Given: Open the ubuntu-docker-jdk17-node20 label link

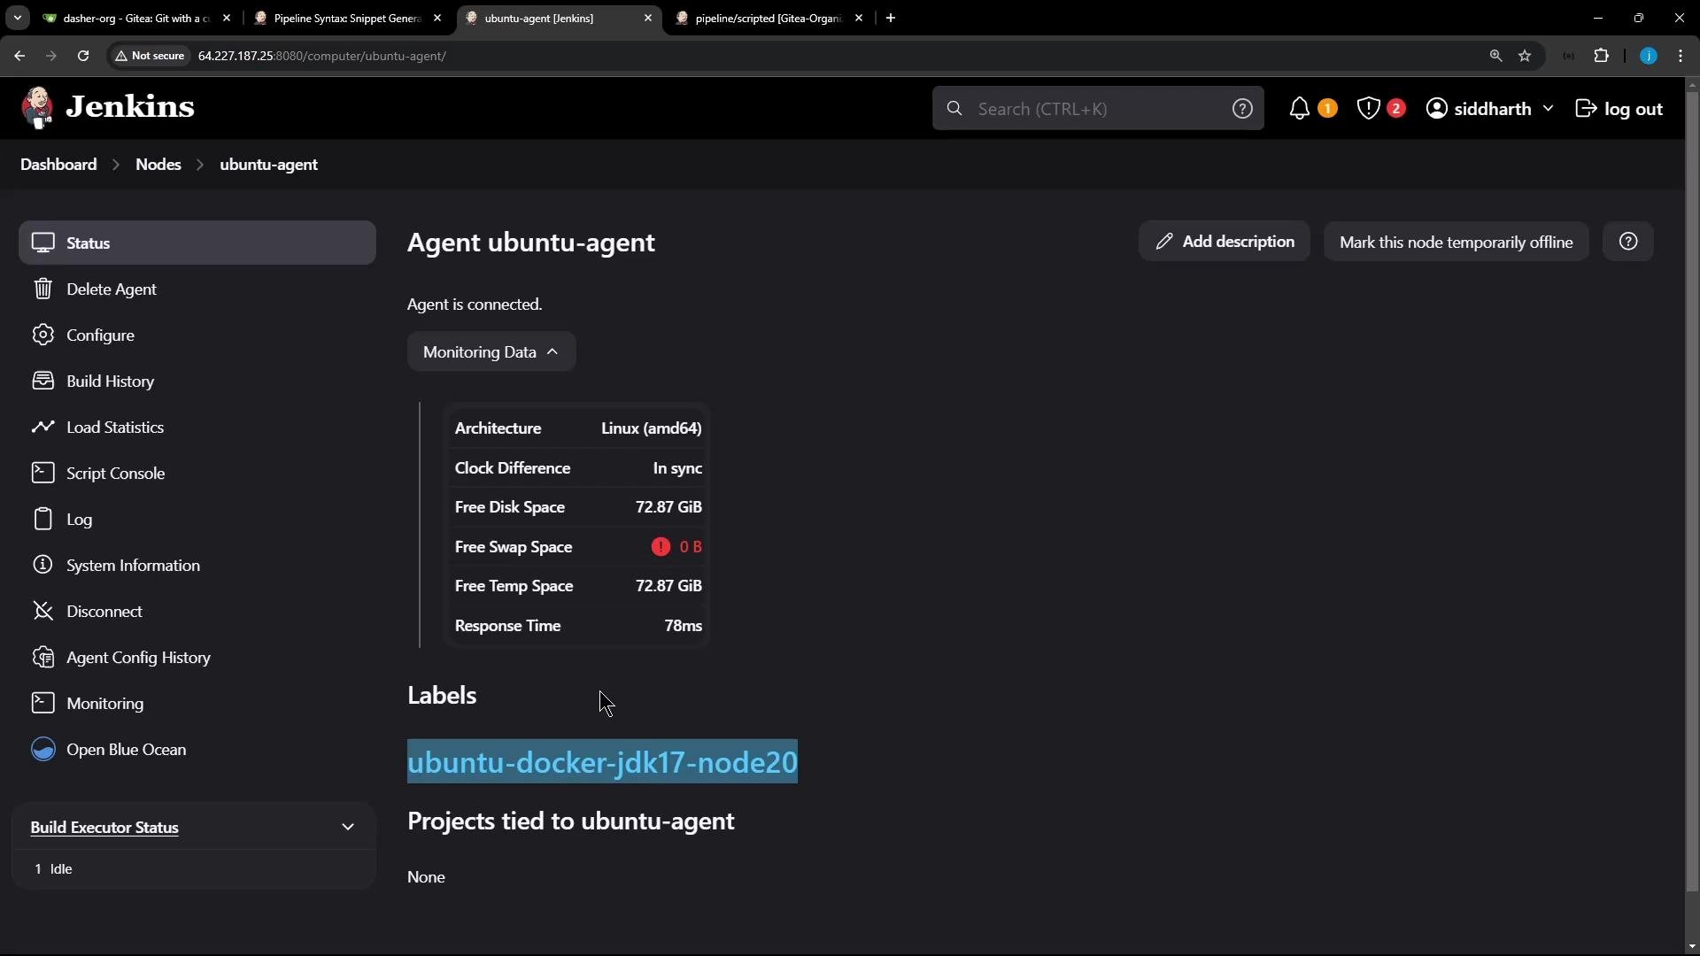Looking at the screenshot, I should [602, 762].
